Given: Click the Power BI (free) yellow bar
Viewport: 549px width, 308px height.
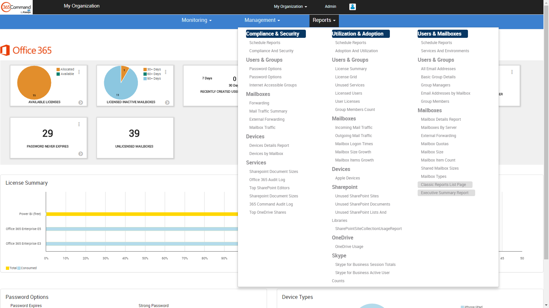Looking at the screenshot, I should [x=142, y=214].
